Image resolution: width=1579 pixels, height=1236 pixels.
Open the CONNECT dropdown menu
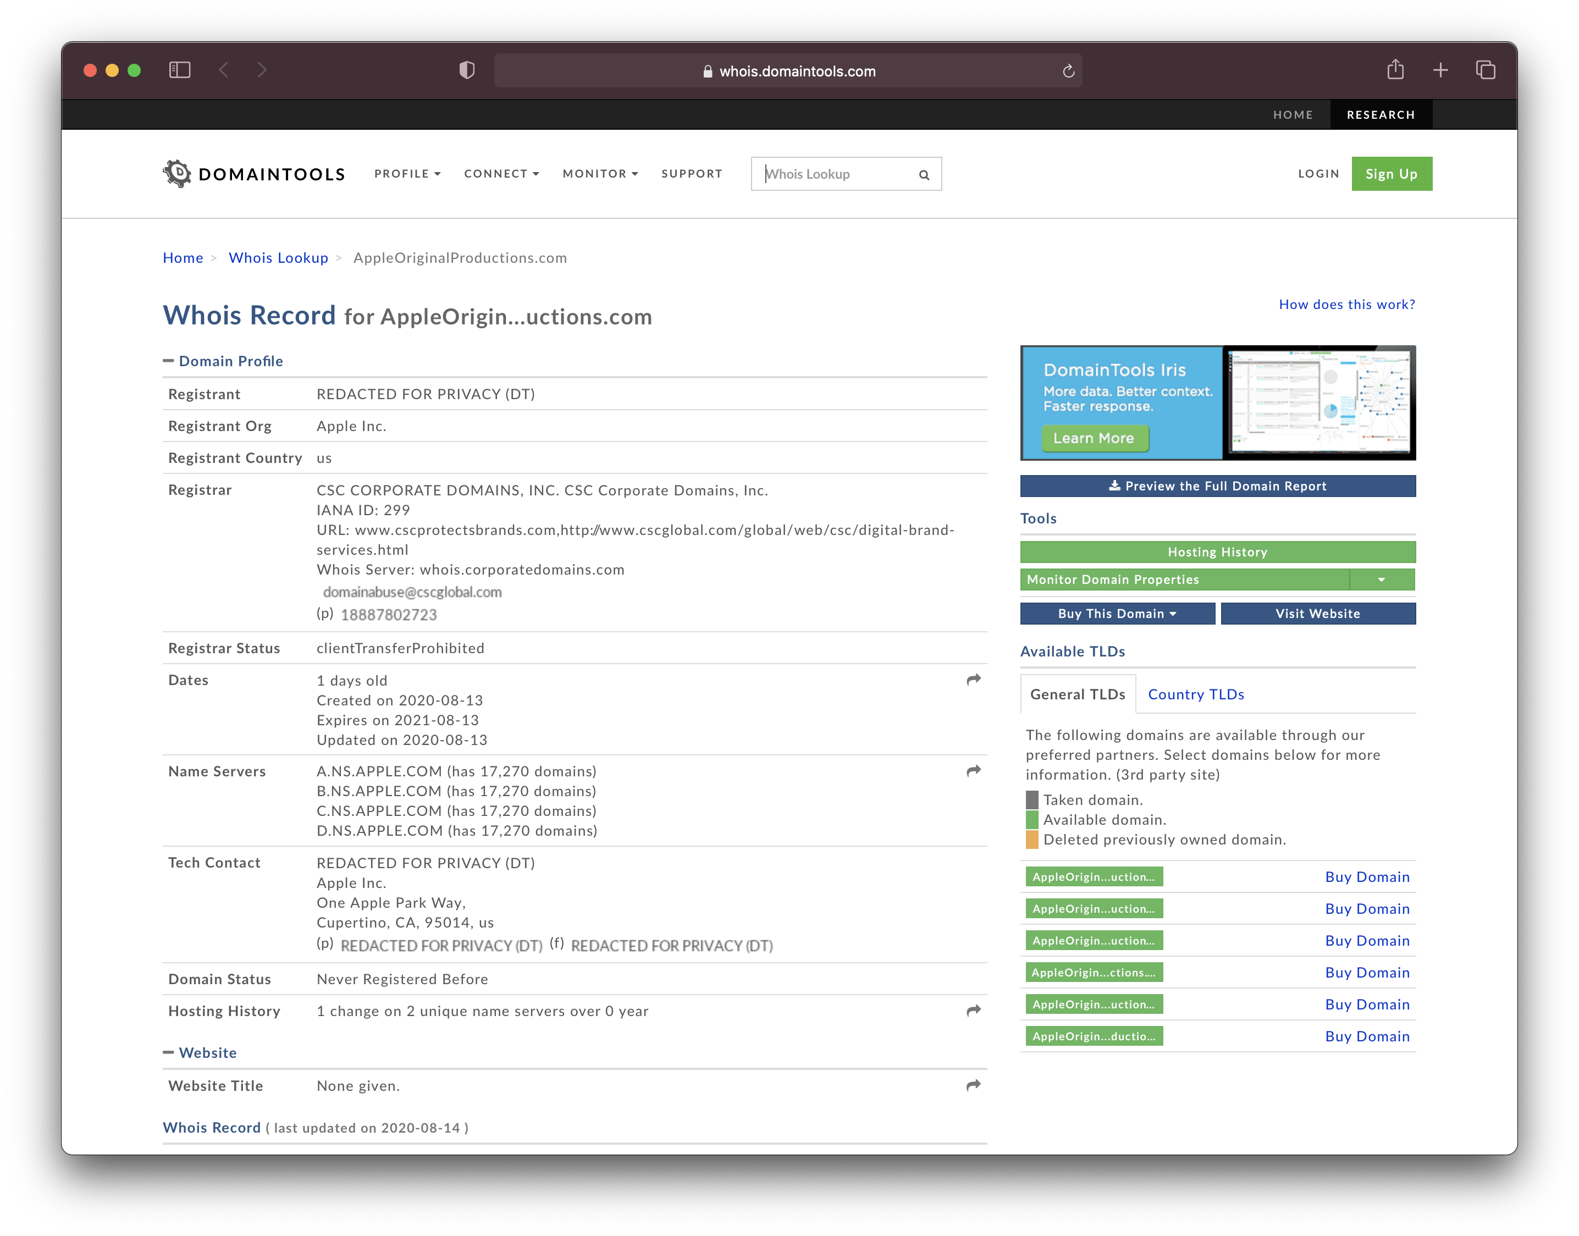501,174
